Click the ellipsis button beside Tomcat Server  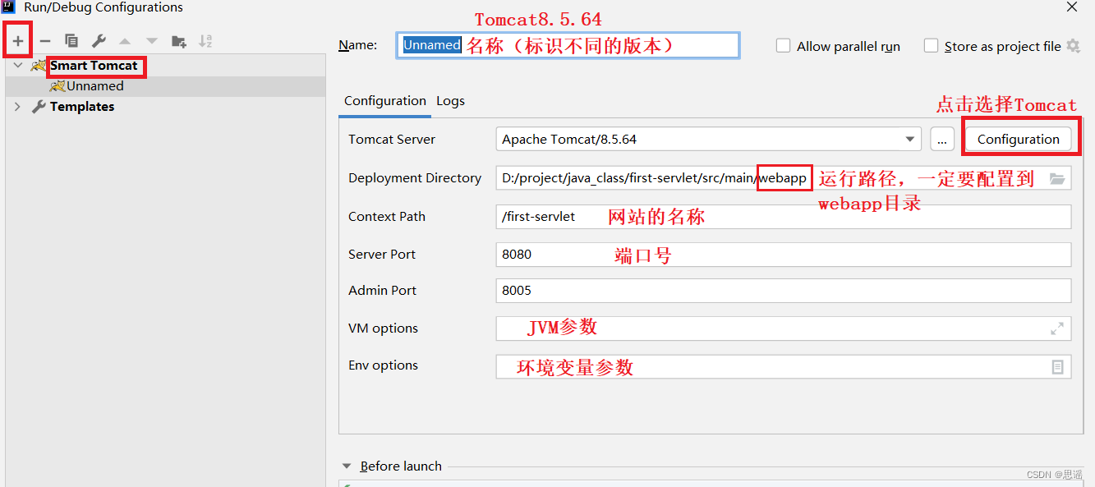click(942, 140)
